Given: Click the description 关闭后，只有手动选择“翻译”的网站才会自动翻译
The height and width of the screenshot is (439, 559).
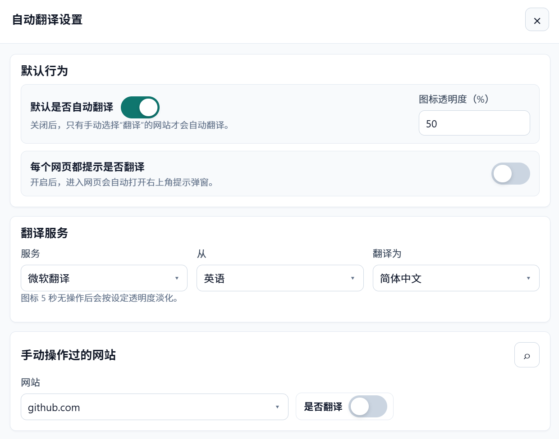Looking at the screenshot, I should (x=130, y=125).
